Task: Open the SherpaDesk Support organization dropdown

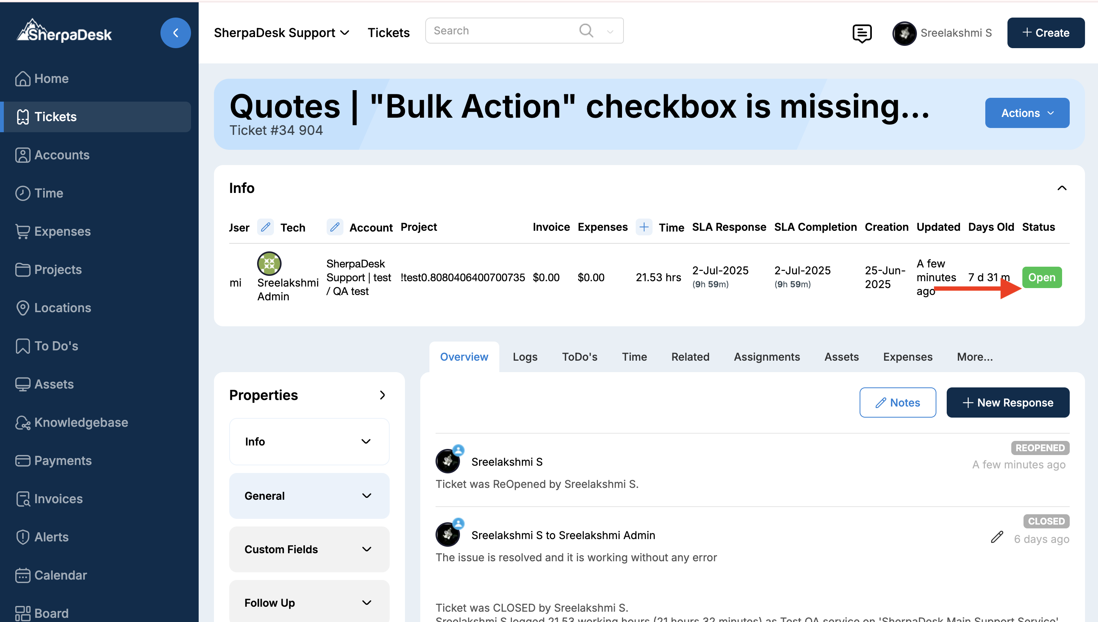Action: (282, 32)
